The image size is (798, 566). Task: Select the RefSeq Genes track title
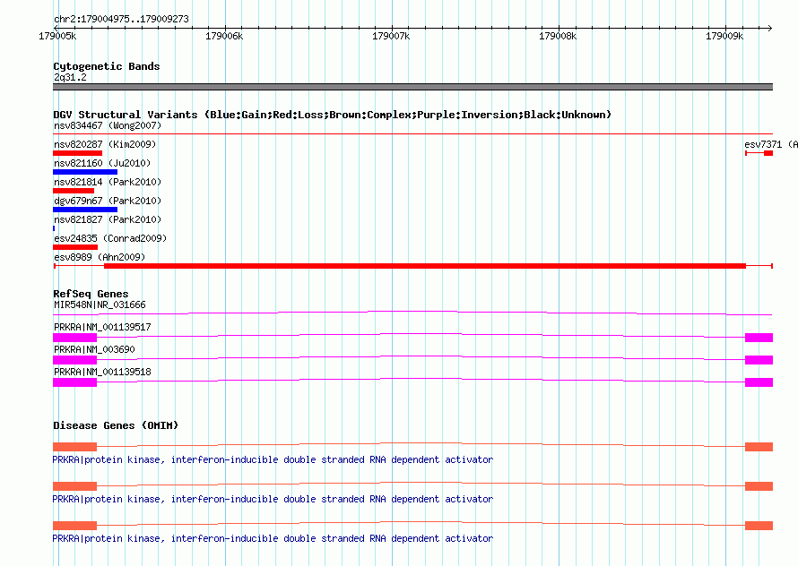pyautogui.click(x=91, y=294)
